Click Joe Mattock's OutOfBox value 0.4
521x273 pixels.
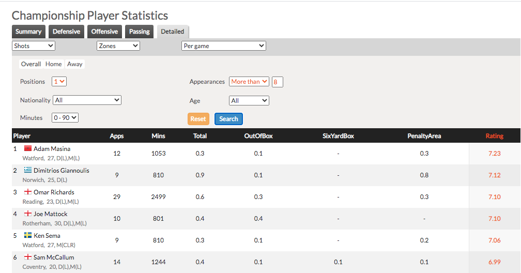pyautogui.click(x=258, y=219)
